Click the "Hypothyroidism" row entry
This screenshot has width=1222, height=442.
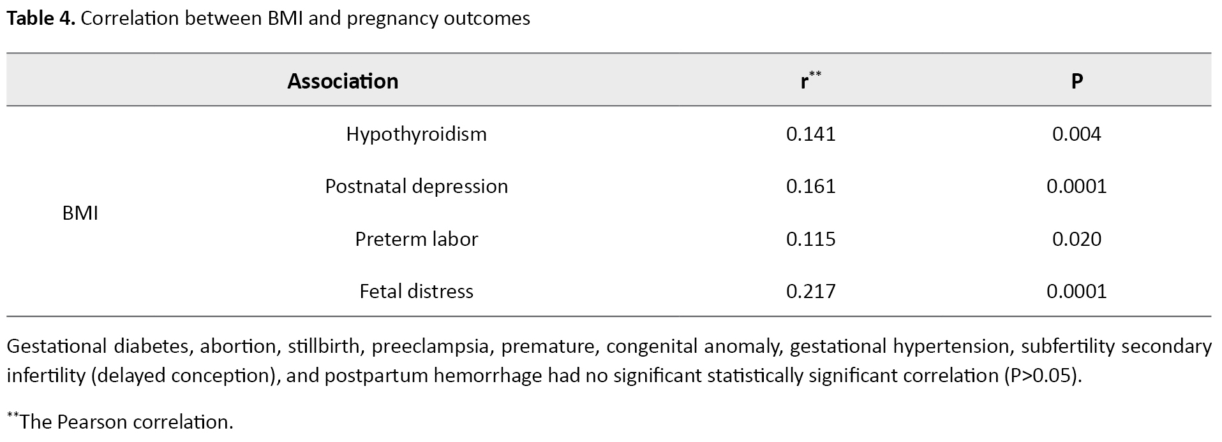[x=416, y=134]
